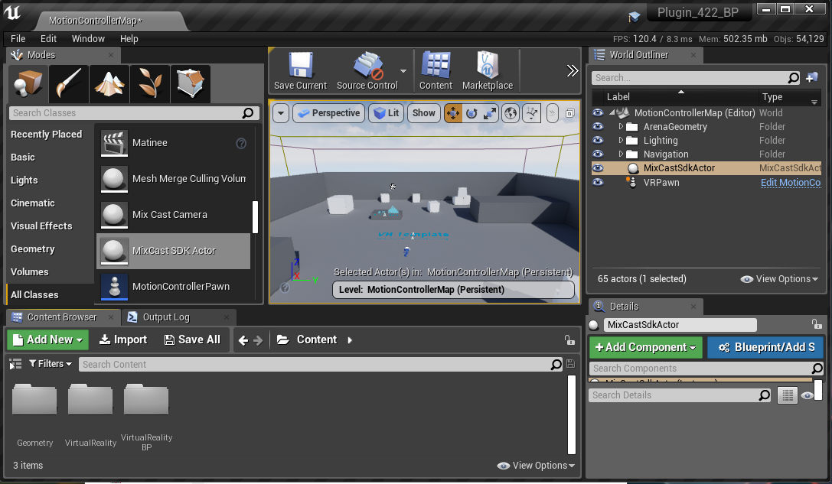Select the Paint mode brush icon

point(69,84)
